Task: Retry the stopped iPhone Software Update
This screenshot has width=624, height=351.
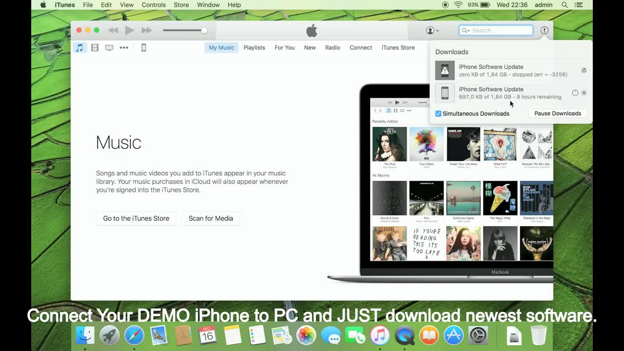Action: tap(584, 70)
